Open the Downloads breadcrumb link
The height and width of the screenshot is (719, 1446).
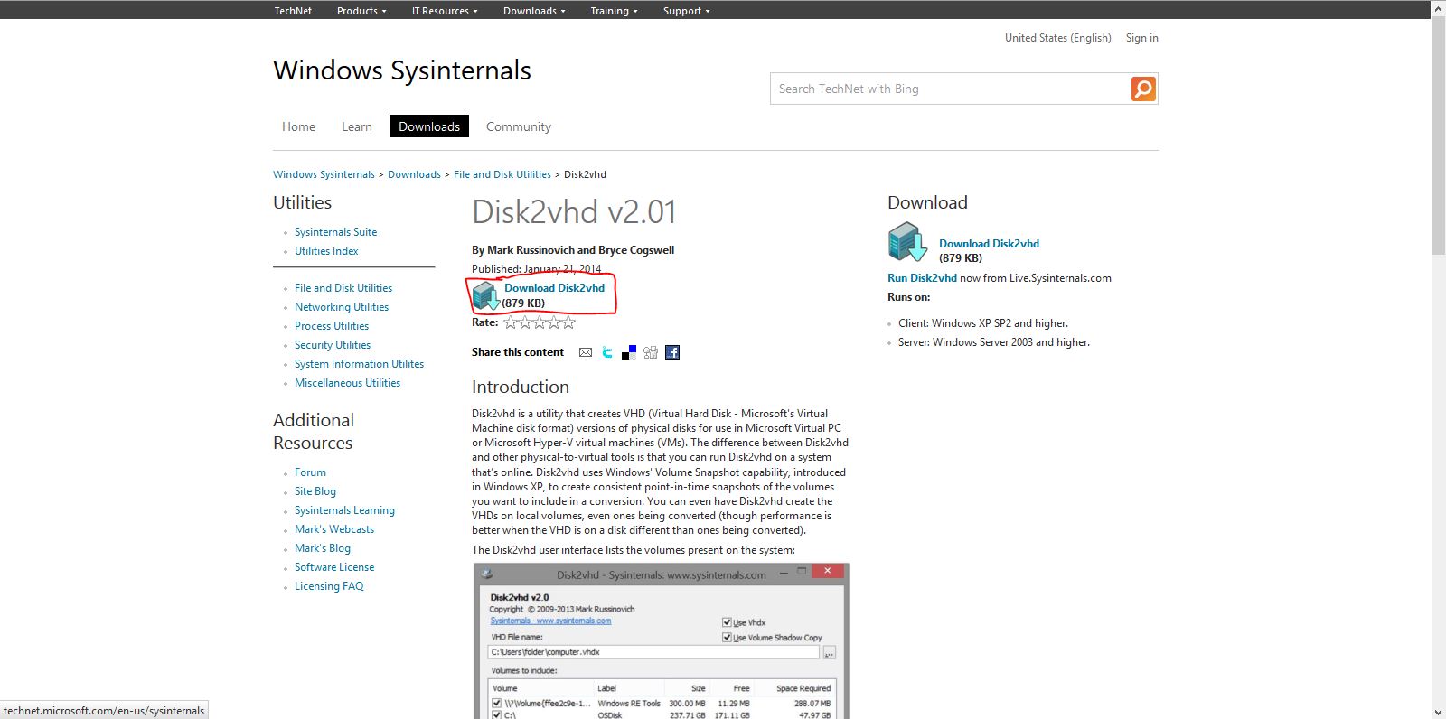pos(414,174)
